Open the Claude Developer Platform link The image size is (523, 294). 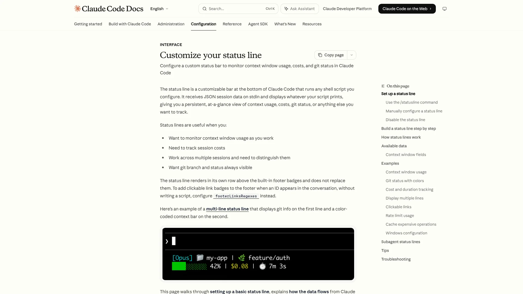347,9
